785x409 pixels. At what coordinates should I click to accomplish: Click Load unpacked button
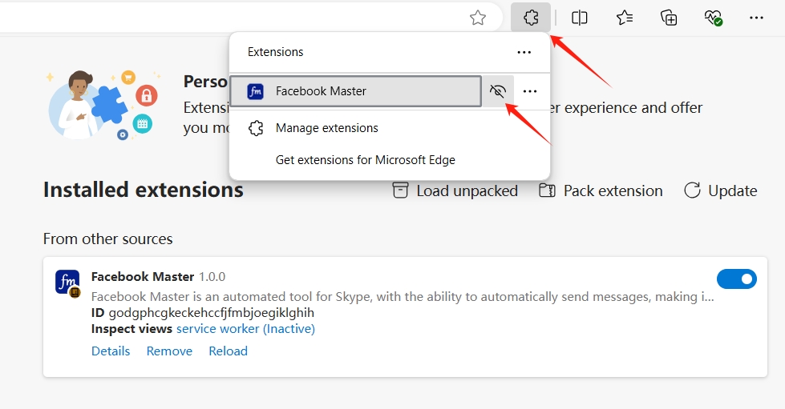tap(455, 190)
